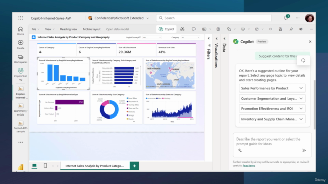Toggle the Copilot pane button
Image resolution: width=328 pixels, height=184 pixels.
(167, 29)
